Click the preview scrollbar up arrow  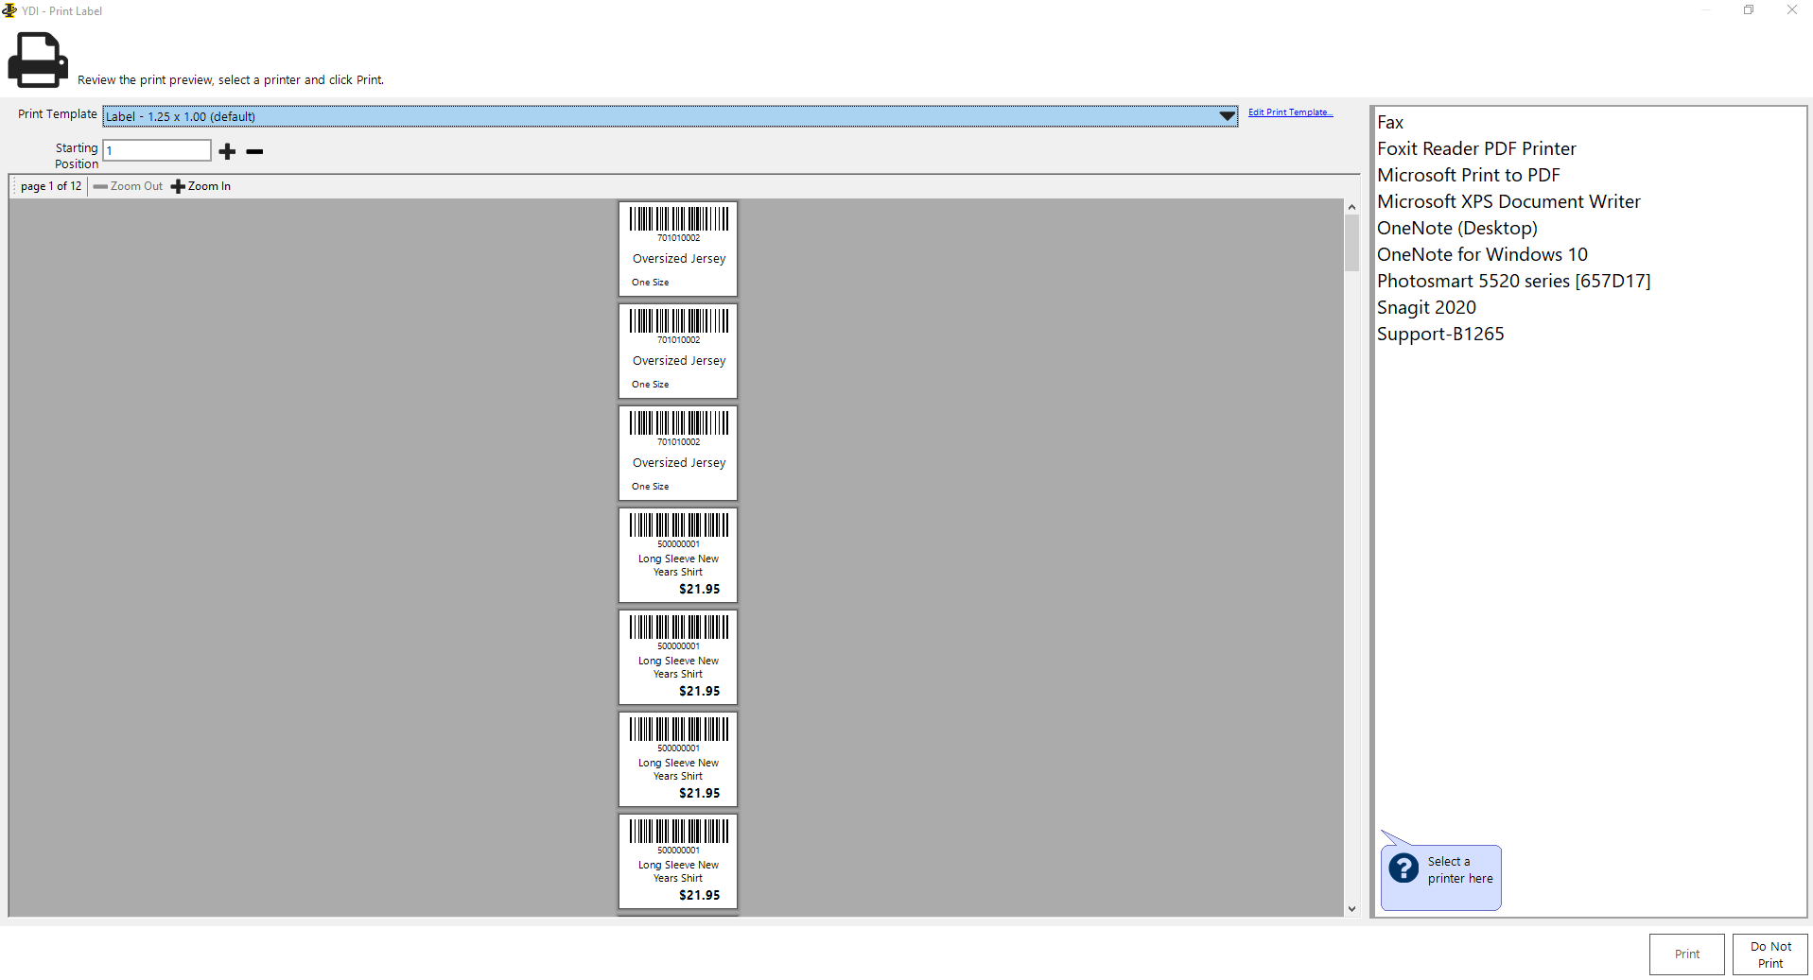1351,207
